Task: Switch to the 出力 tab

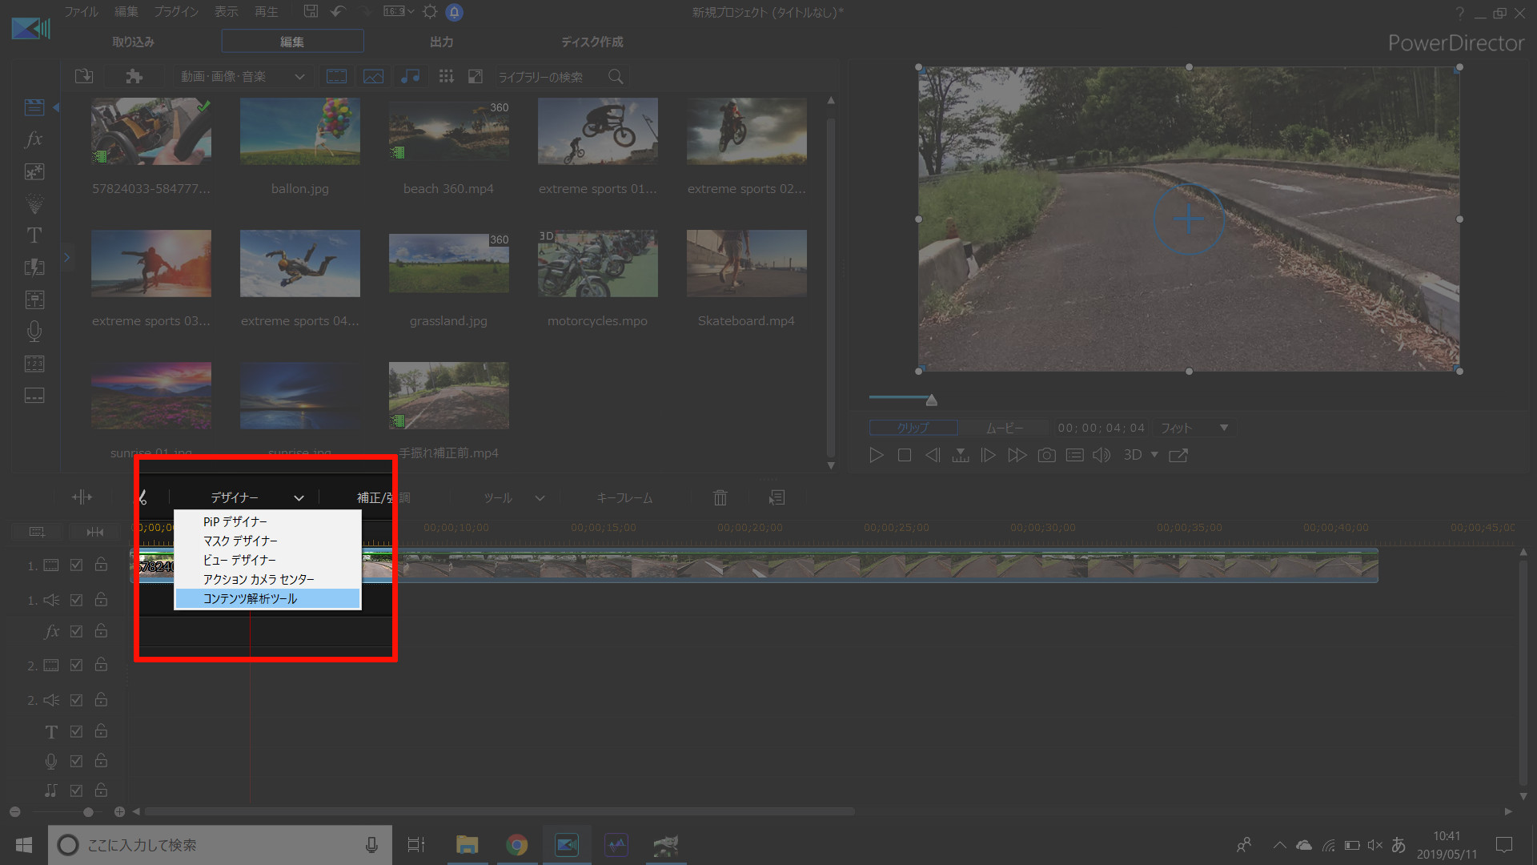Action: point(441,42)
